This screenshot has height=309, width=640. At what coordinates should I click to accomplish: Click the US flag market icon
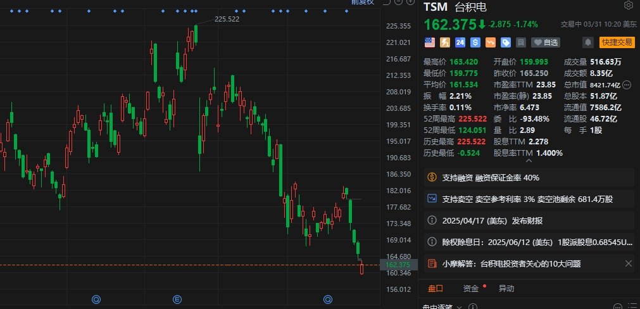(x=430, y=42)
